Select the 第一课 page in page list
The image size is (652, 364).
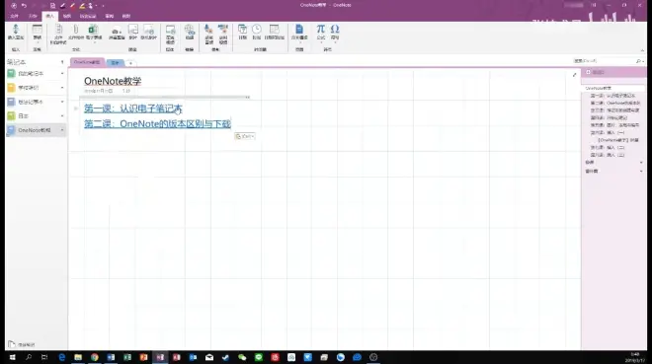tap(612, 96)
